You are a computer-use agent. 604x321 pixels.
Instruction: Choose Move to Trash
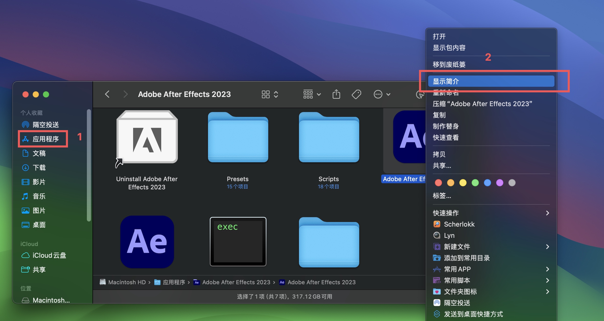491,65
